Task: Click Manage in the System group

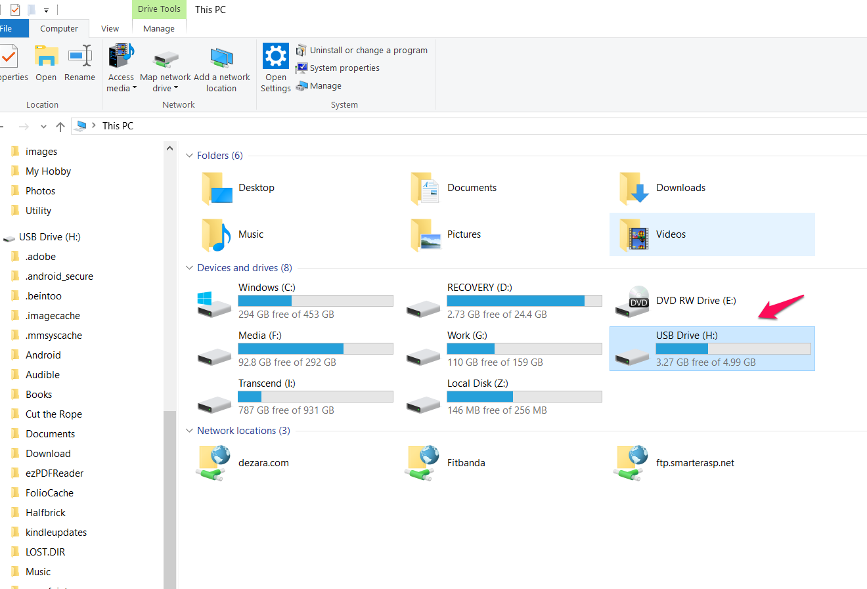Action: (319, 86)
